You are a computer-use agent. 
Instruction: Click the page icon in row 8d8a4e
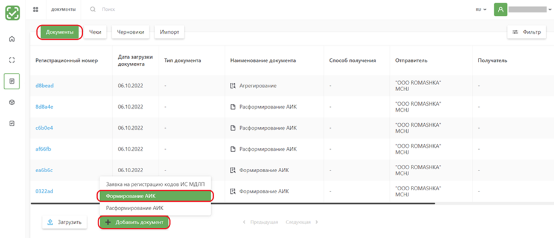point(233,107)
